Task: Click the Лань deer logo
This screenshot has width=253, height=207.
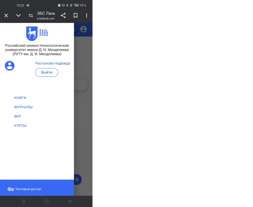Action: (37, 33)
